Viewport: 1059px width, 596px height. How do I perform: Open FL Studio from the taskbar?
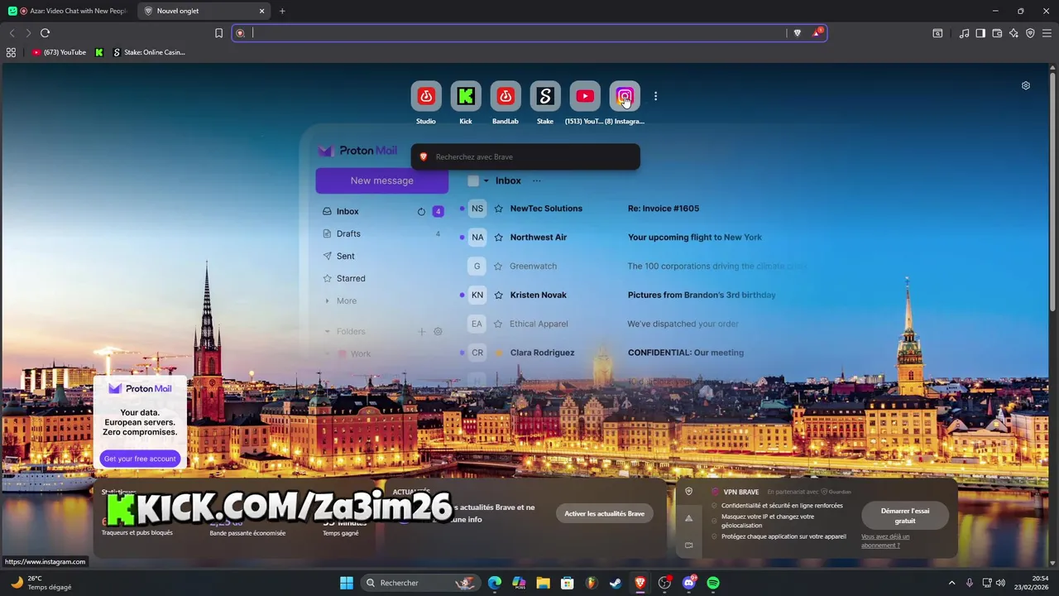592,583
